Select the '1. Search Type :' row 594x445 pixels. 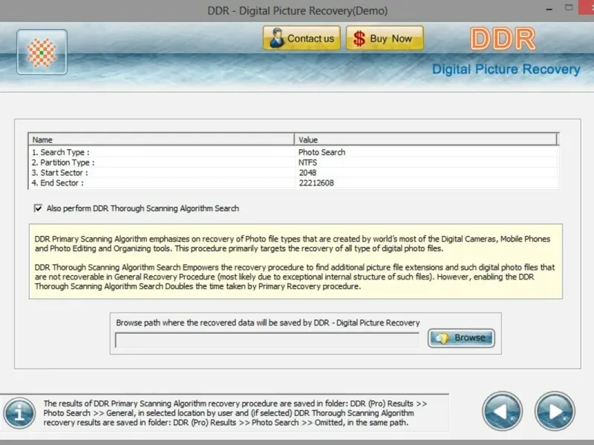pos(293,152)
